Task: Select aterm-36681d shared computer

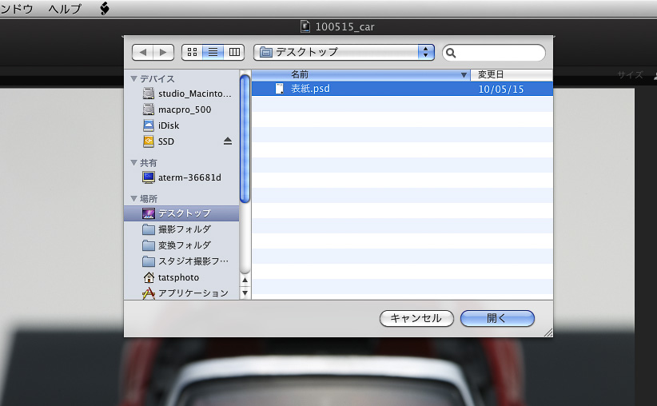Action: (x=189, y=177)
